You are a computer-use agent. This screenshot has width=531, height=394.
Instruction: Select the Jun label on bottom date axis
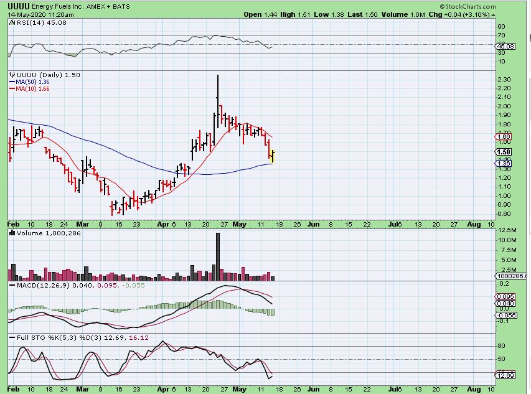(x=313, y=388)
